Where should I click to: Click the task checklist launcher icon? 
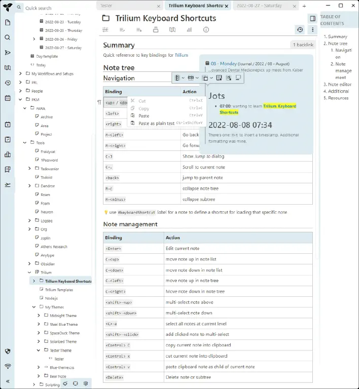(8, 139)
